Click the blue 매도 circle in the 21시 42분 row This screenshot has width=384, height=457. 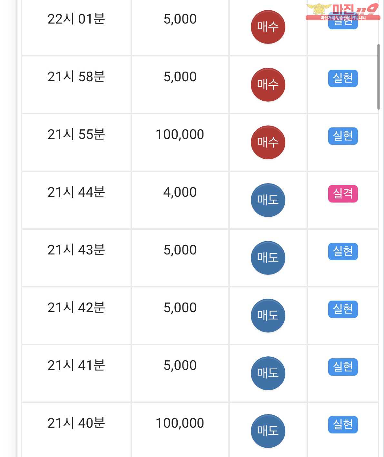click(x=268, y=315)
